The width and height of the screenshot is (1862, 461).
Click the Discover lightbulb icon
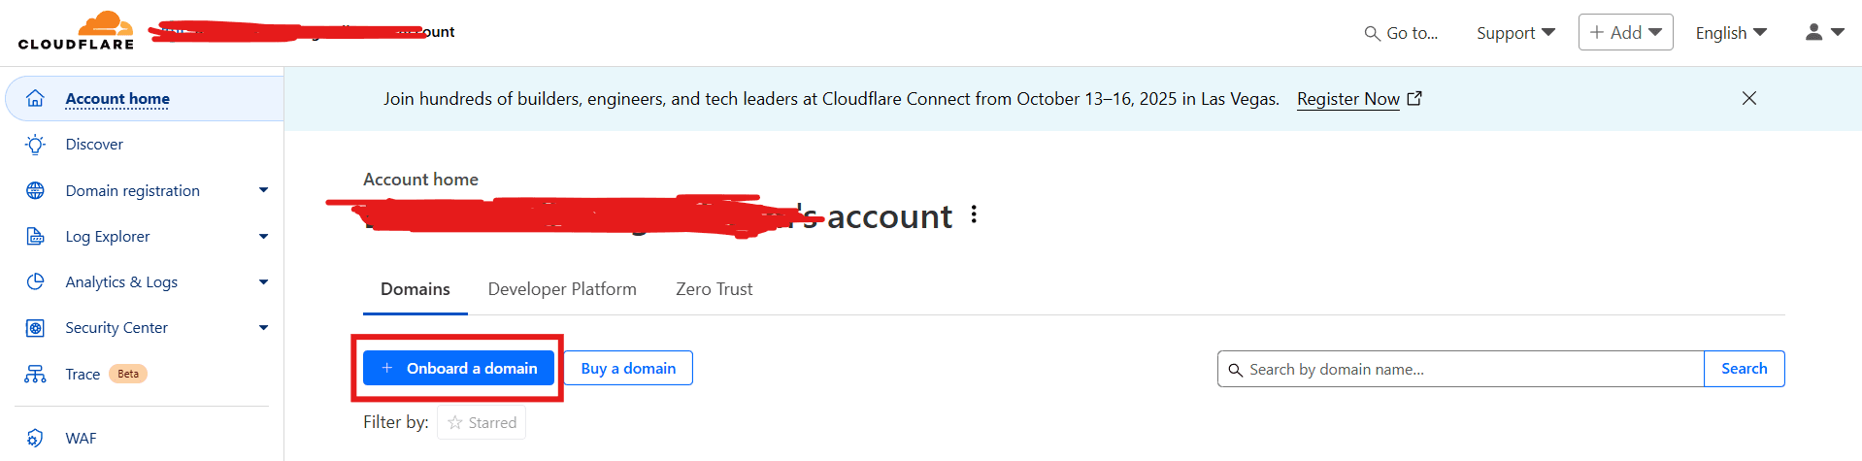(35, 145)
